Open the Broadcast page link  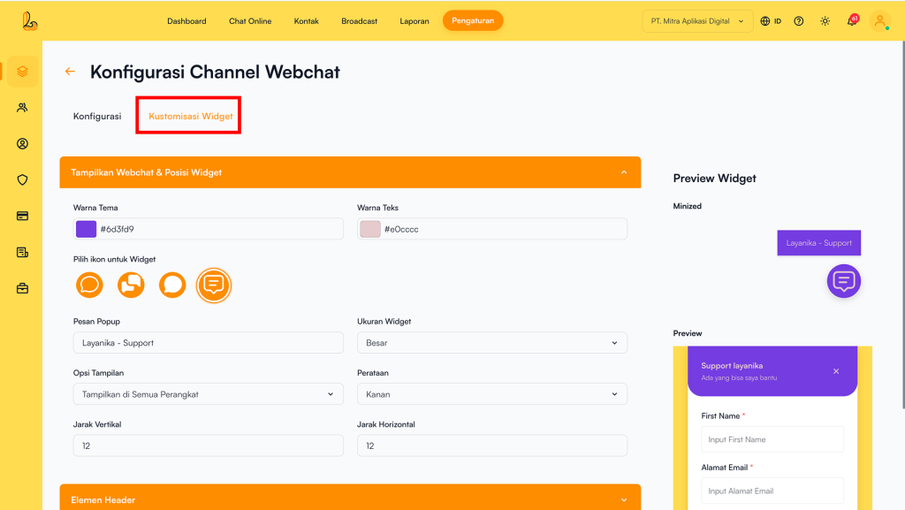click(x=359, y=21)
